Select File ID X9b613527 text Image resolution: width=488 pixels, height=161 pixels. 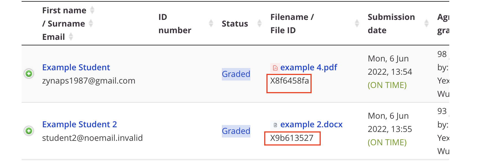click(292, 138)
